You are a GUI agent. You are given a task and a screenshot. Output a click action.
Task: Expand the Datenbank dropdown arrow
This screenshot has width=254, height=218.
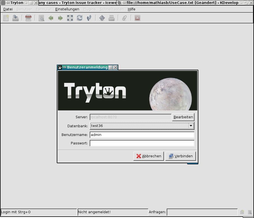point(191,126)
